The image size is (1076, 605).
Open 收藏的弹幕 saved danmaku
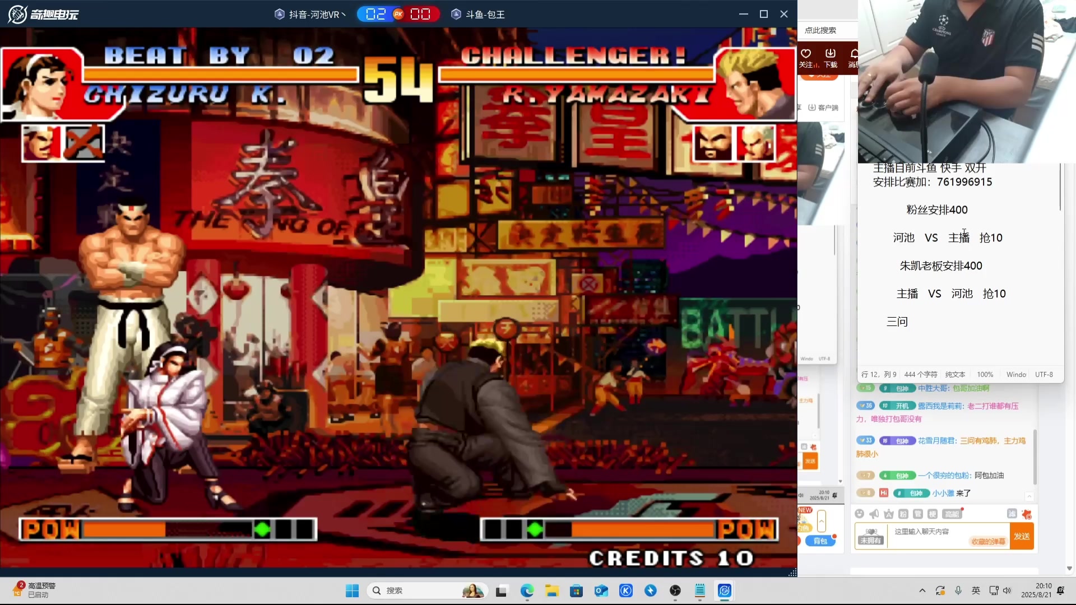pos(988,542)
